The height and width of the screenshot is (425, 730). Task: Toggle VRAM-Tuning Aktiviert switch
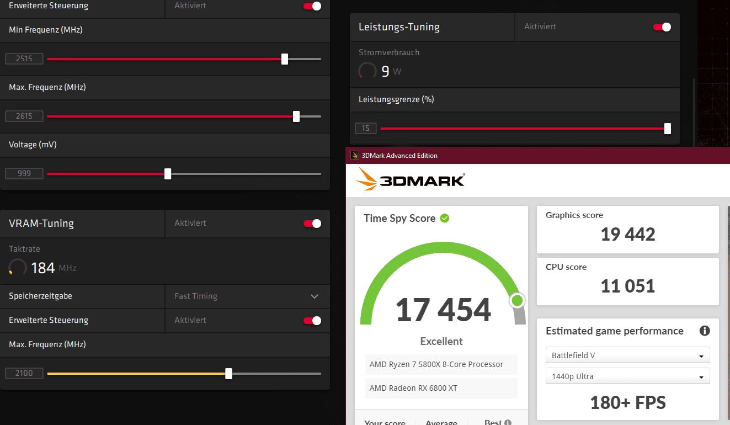[312, 224]
